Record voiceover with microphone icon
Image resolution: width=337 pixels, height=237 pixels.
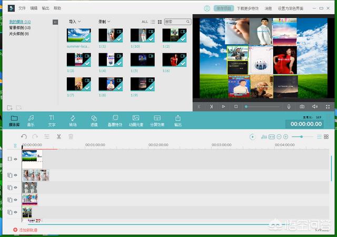pyautogui.click(x=289, y=106)
